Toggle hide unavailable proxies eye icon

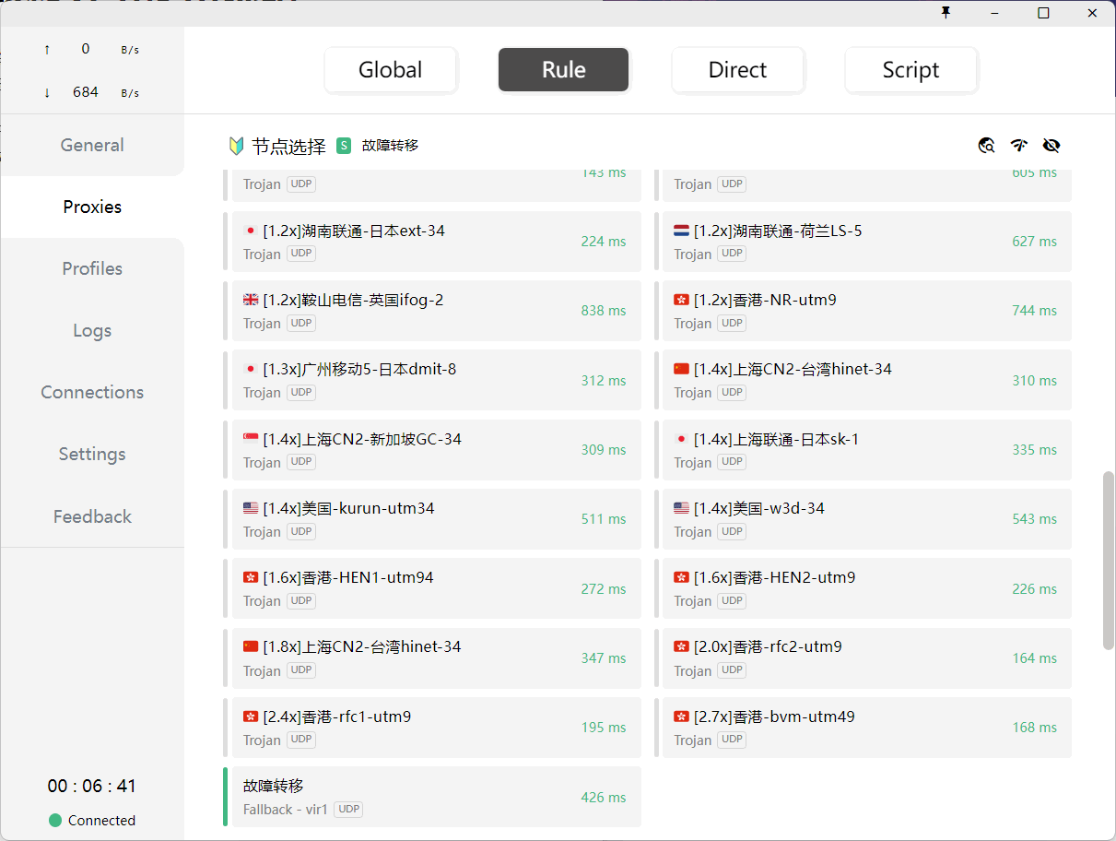pos(1051,145)
